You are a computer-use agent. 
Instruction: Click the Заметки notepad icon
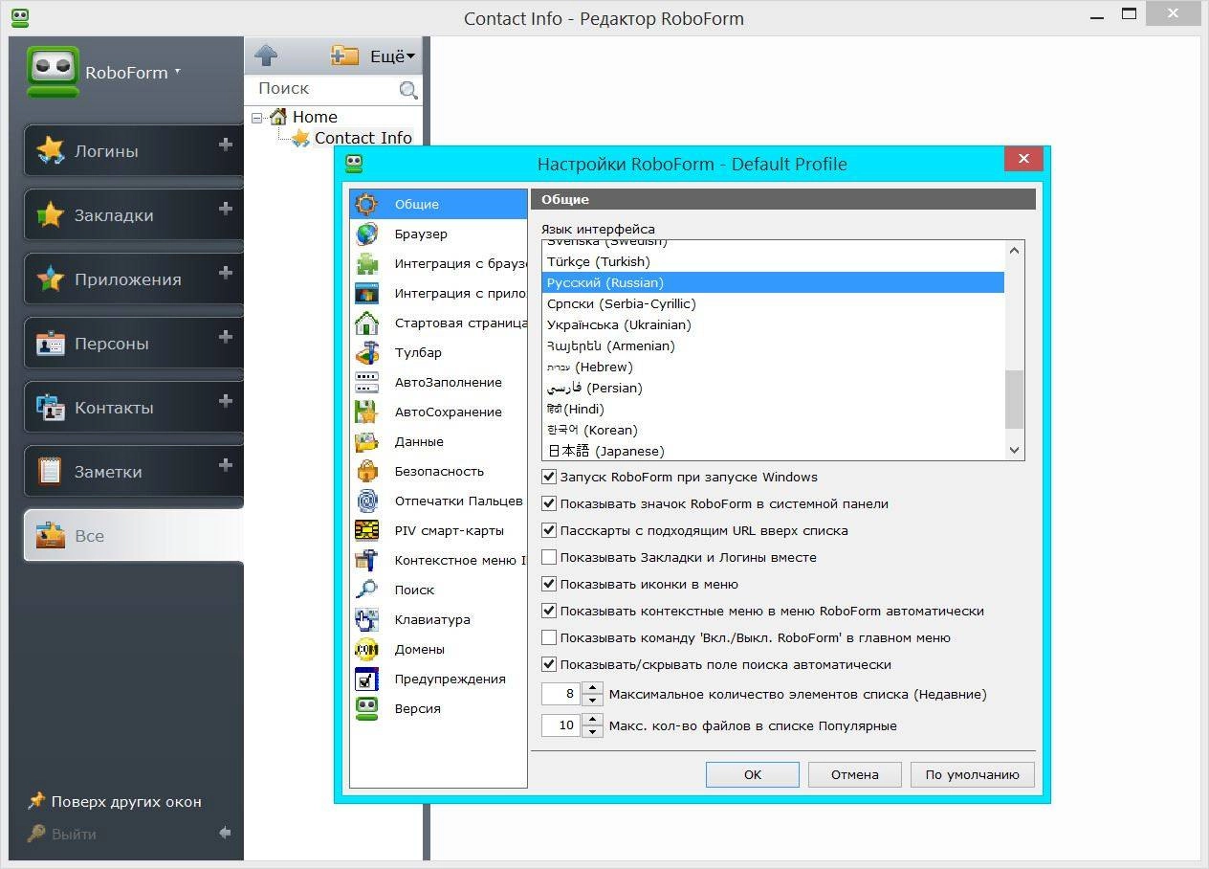click(50, 472)
